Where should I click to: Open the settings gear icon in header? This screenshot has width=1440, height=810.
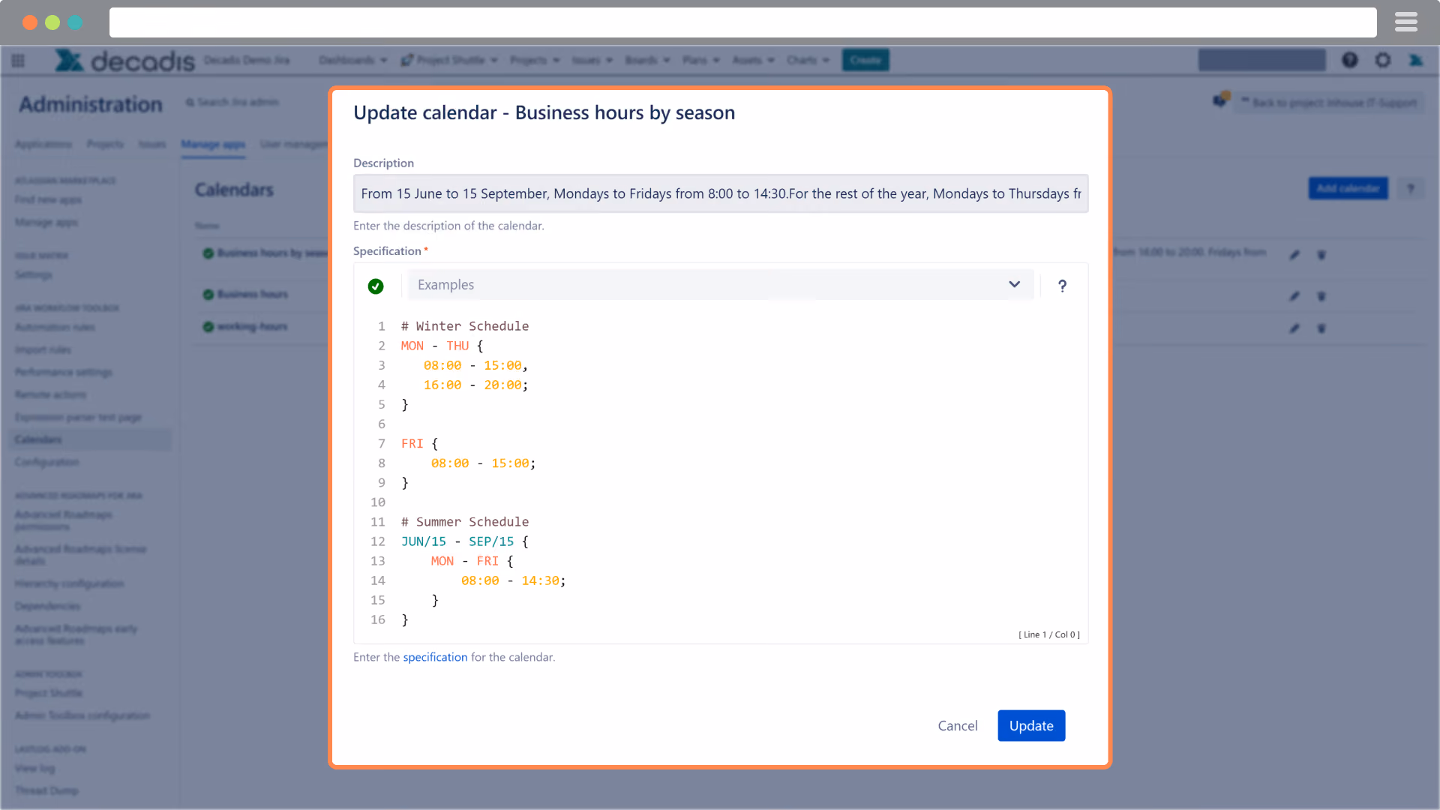click(x=1383, y=60)
